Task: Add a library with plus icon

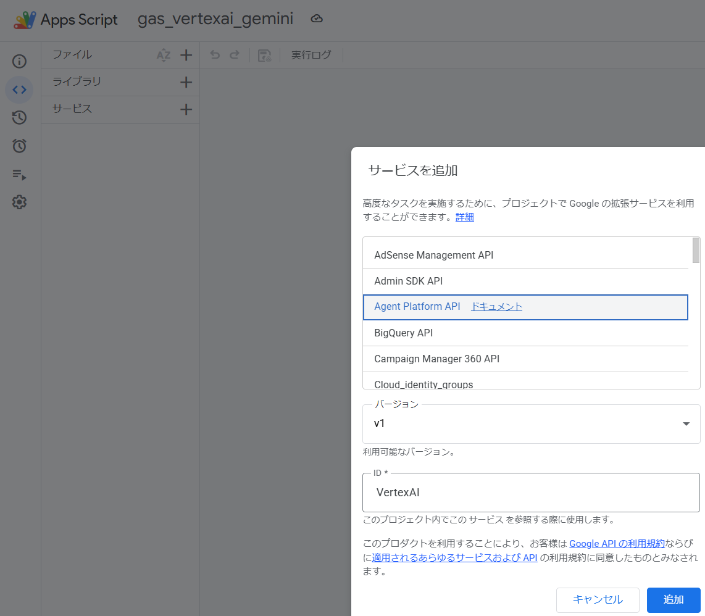Action: 186,82
